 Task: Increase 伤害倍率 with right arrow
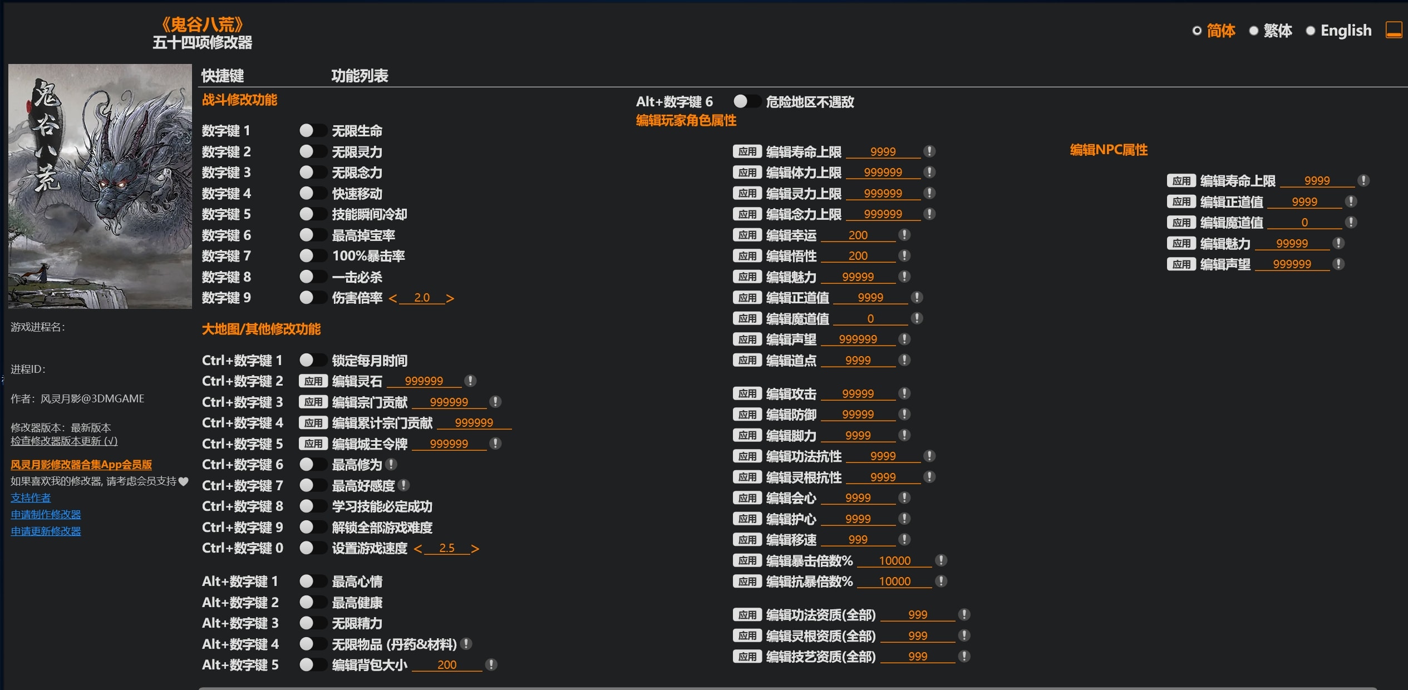coord(450,298)
